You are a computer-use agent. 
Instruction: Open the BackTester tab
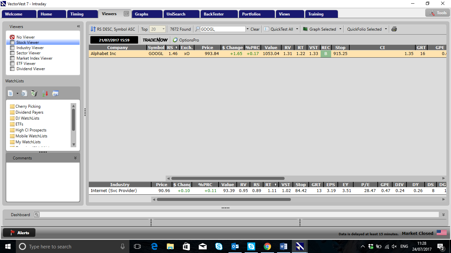[x=219, y=14]
